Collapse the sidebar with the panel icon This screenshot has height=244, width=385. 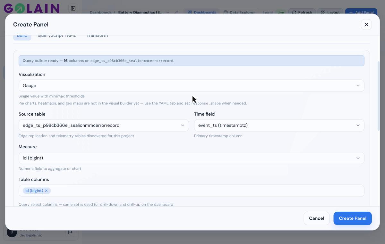pos(73,8)
